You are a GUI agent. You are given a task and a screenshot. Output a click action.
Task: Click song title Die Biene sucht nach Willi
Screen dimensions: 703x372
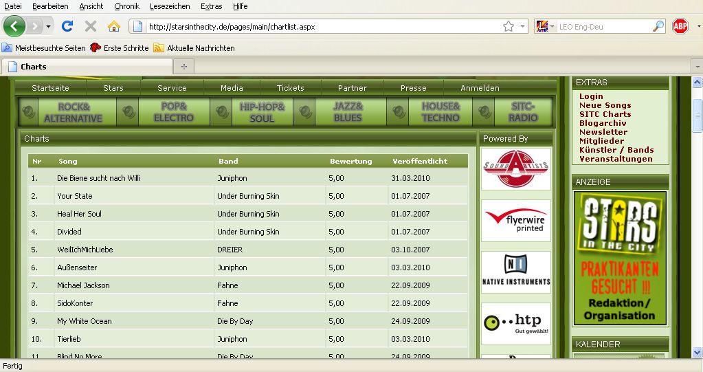(98, 178)
